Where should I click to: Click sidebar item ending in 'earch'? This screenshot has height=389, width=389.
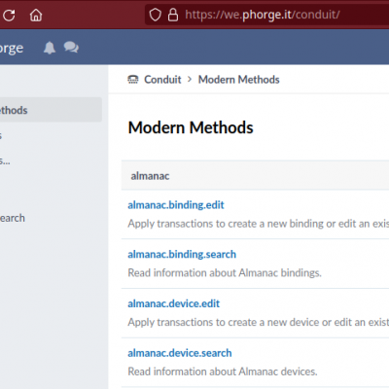pyautogui.click(x=13, y=218)
